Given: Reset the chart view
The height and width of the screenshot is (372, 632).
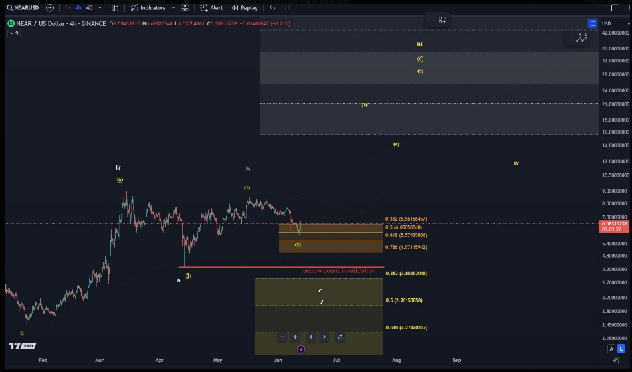Looking at the screenshot, I should [x=340, y=337].
